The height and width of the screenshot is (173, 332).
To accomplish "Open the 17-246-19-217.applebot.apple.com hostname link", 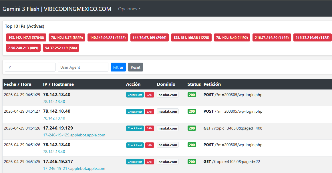I will [74, 168].
